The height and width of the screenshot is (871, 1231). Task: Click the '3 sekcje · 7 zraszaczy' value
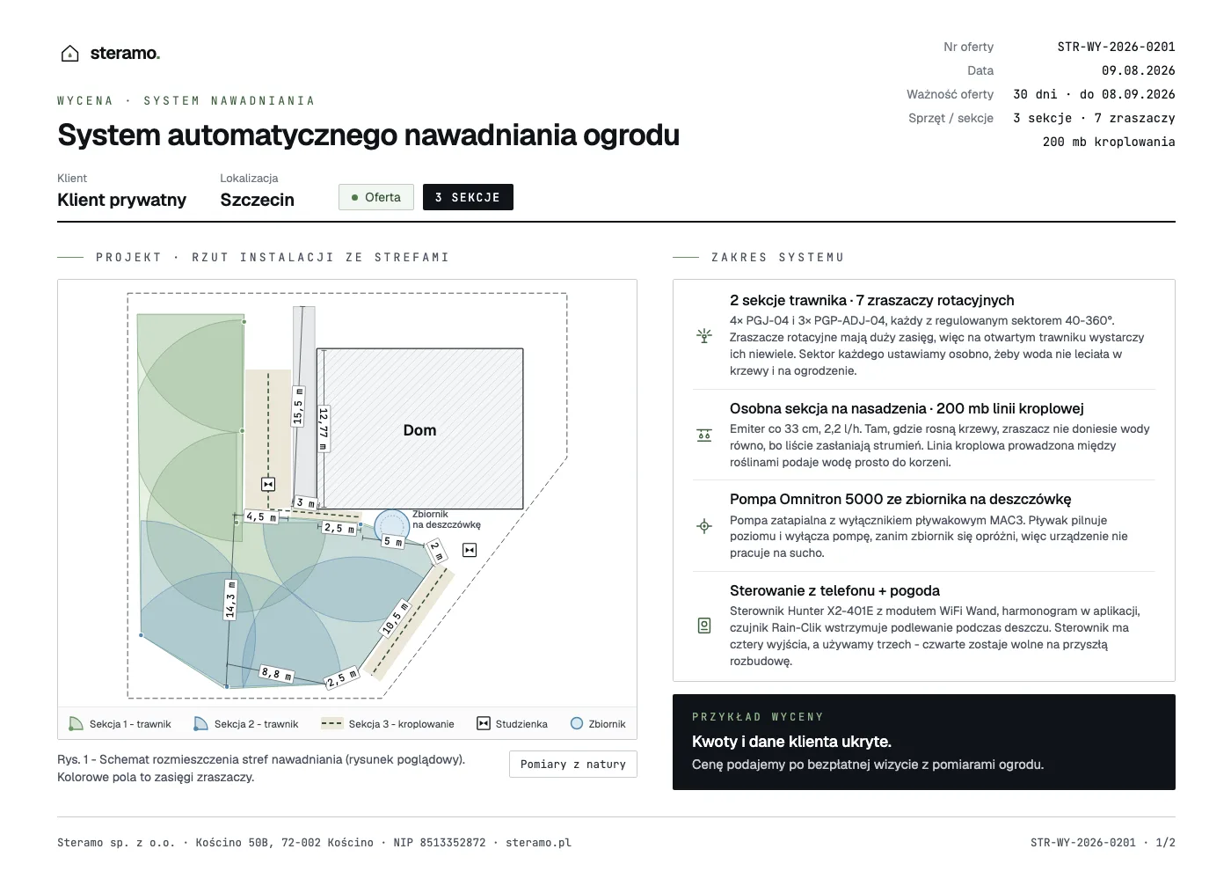coord(1094,118)
